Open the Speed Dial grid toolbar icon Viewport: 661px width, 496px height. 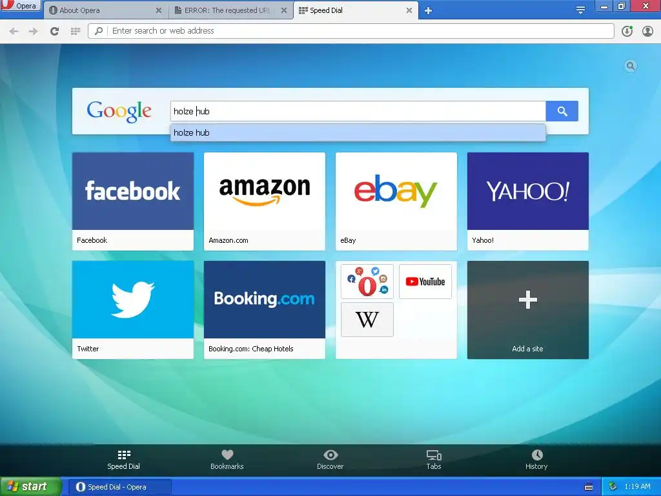pyautogui.click(x=76, y=31)
